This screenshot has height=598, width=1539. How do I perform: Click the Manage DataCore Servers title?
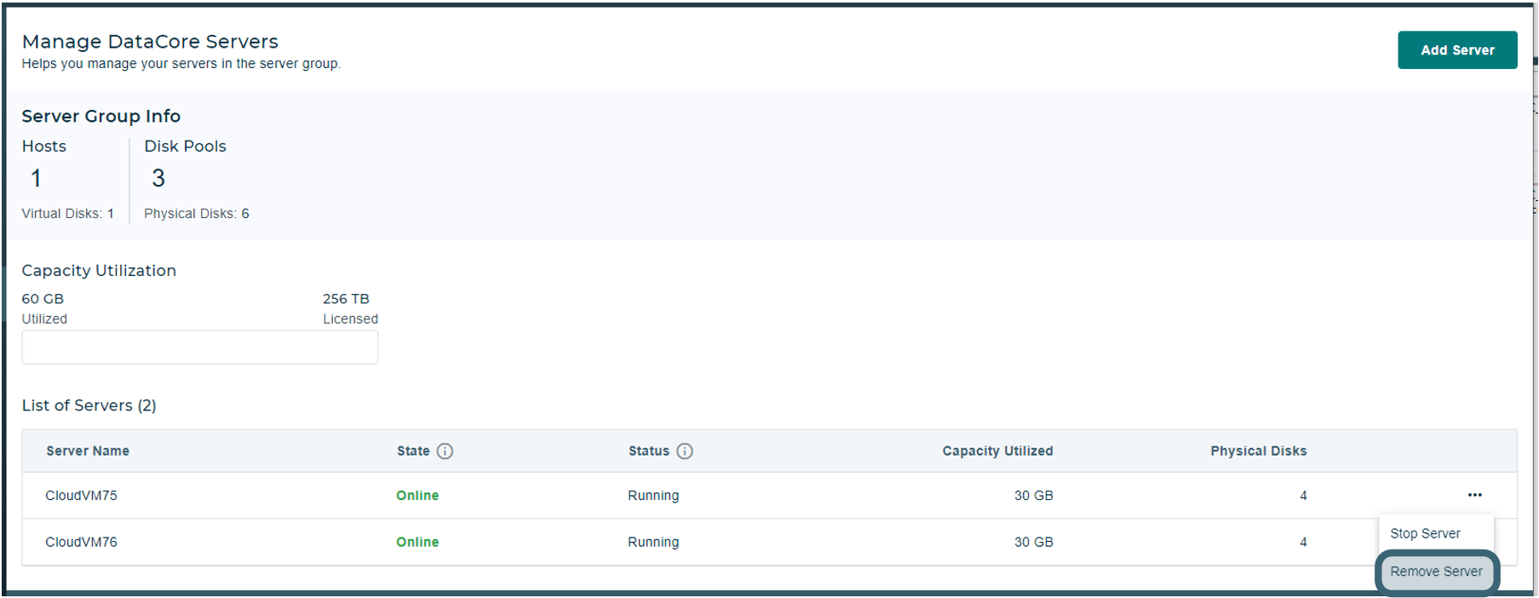click(x=150, y=42)
